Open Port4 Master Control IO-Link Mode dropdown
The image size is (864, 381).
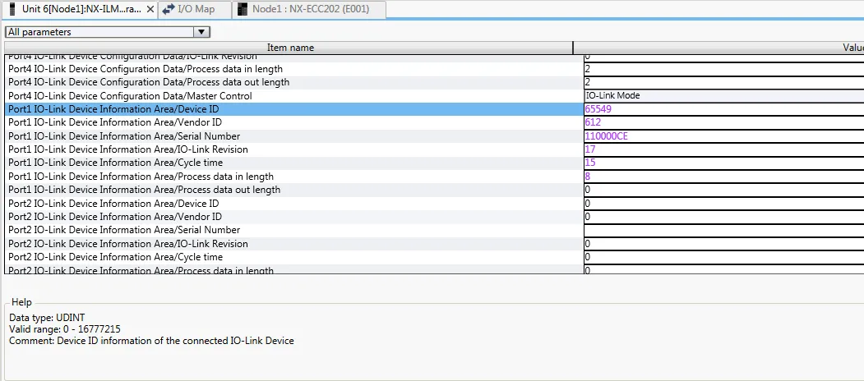tap(723, 95)
